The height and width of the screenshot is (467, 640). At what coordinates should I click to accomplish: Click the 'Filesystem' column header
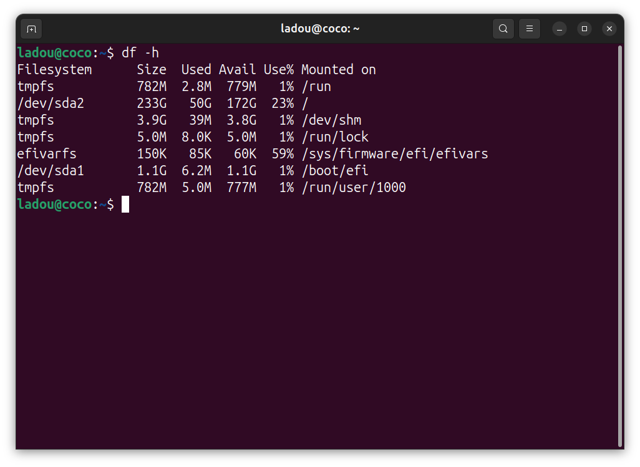[54, 70]
